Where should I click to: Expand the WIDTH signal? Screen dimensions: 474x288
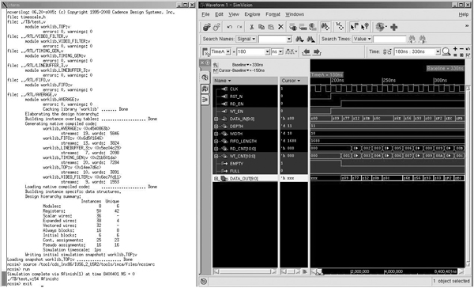[x=216, y=134]
